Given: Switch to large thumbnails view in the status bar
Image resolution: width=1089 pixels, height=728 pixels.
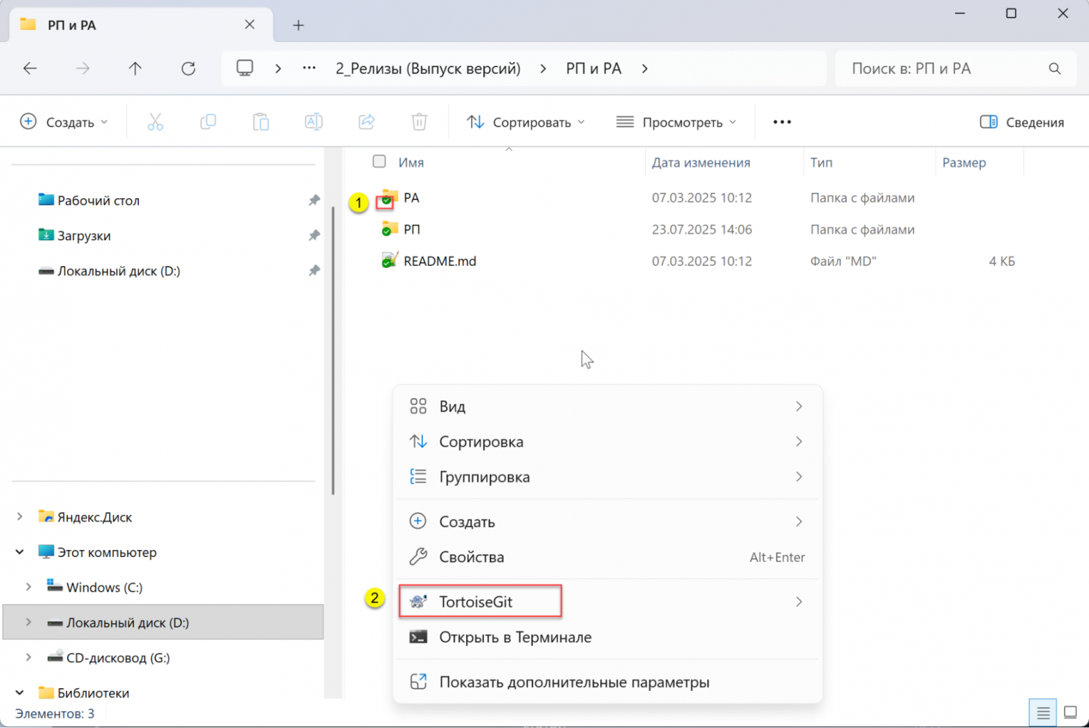Looking at the screenshot, I should pos(1070,712).
